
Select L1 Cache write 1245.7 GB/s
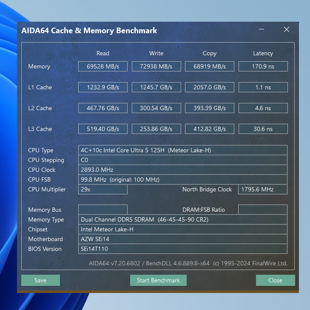(156, 87)
